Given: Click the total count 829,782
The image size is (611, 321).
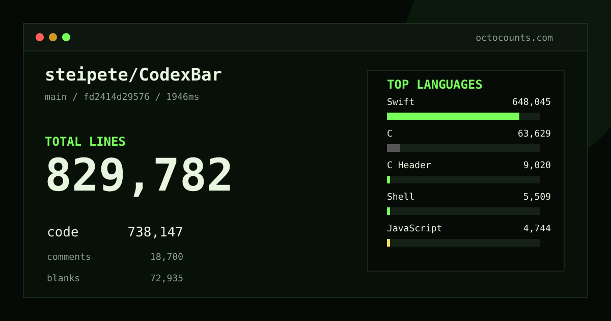Looking at the screenshot, I should pyautogui.click(x=138, y=176).
